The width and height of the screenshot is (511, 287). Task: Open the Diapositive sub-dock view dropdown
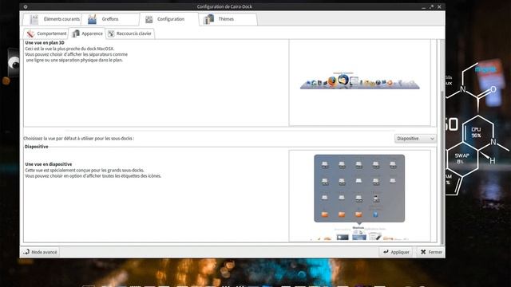coord(415,139)
